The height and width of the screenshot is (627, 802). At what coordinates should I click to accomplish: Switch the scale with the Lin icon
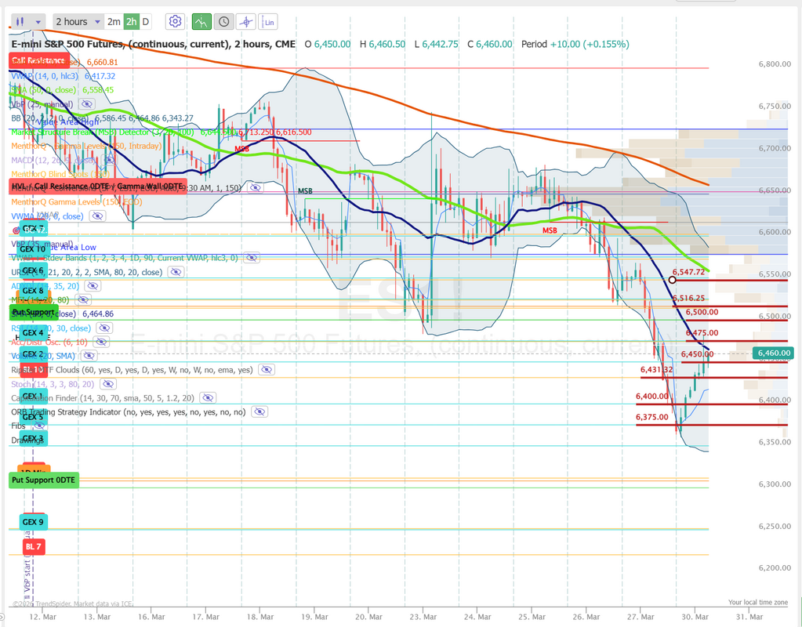point(269,21)
